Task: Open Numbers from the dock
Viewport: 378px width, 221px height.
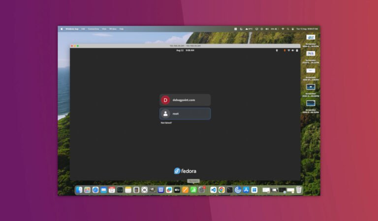Action: [x=193, y=190]
